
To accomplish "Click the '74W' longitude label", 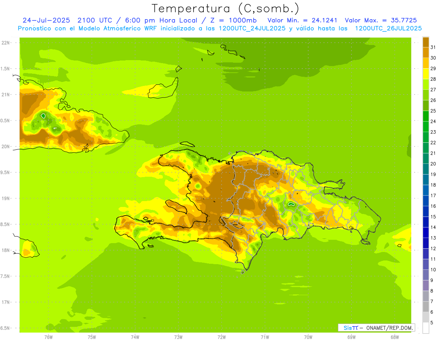I will point(135,337).
